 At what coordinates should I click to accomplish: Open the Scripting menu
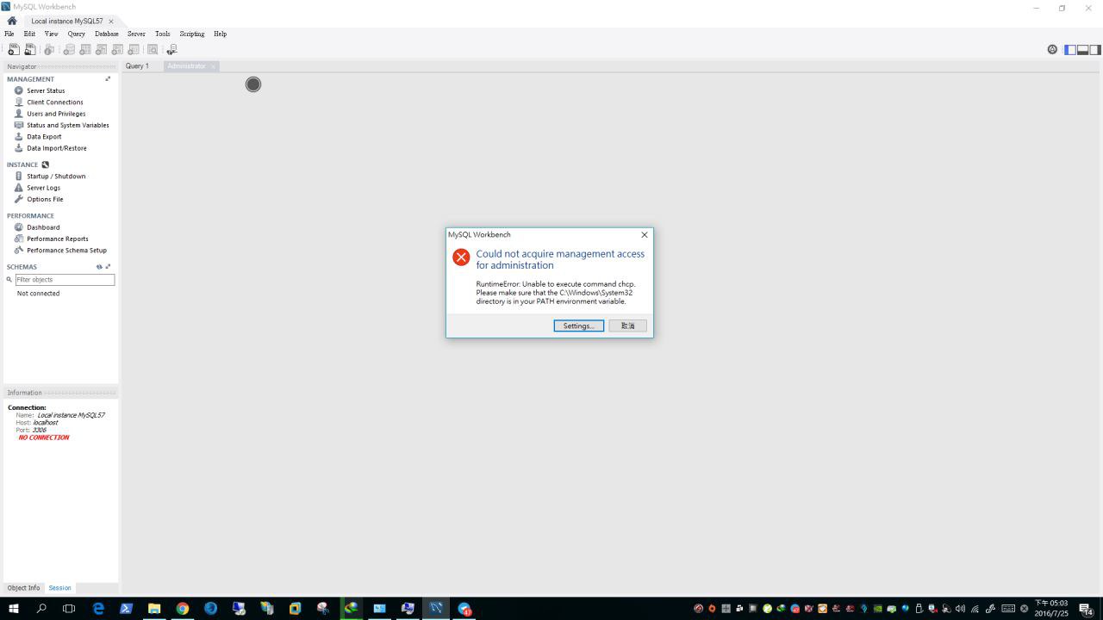click(x=191, y=34)
